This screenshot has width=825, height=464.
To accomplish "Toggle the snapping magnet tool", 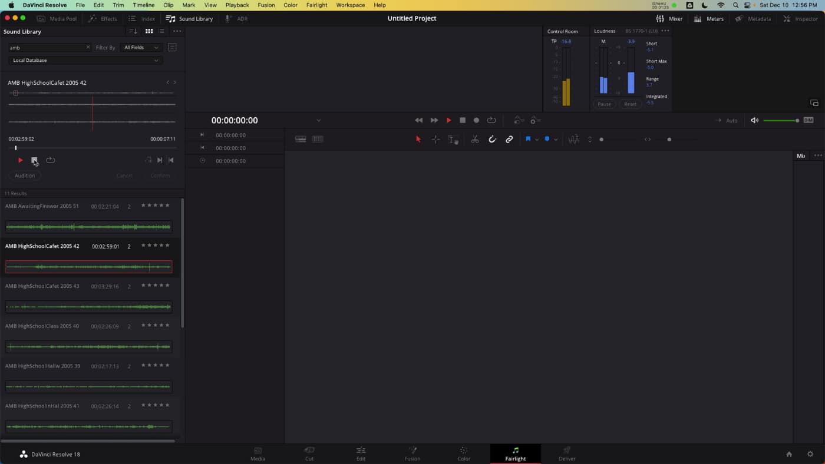I will pos(492,140).
